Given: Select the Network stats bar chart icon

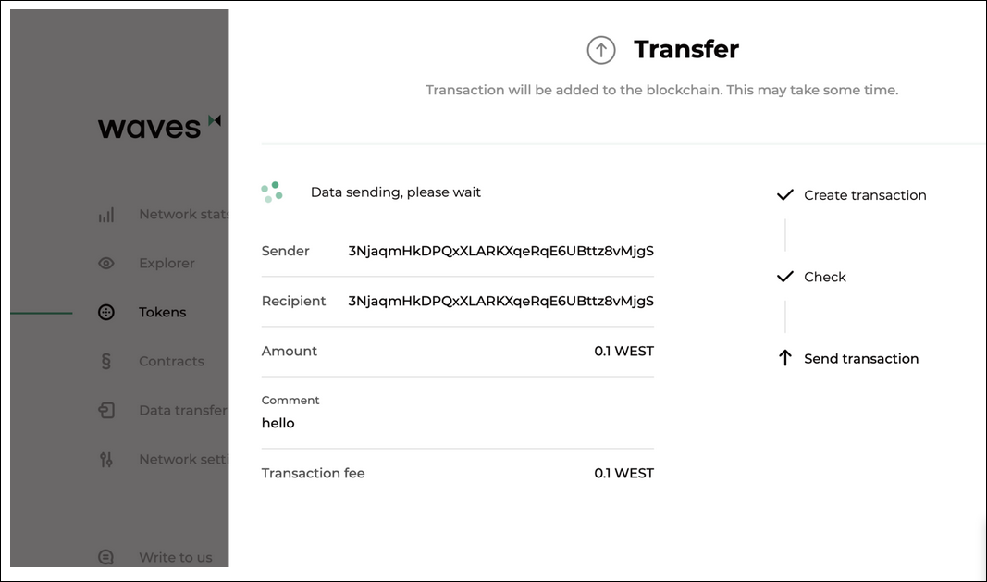Looking at the screenshot, I should coord(106,214).
